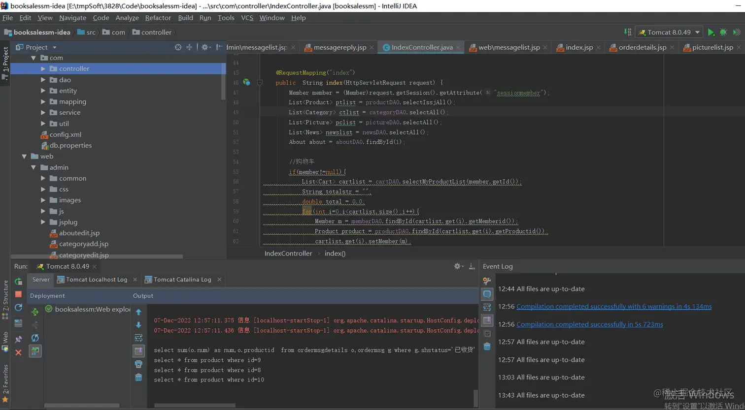Open the compilation completed in 5s 723ms link
The image size is (745, 410).
tap(590, 324)
